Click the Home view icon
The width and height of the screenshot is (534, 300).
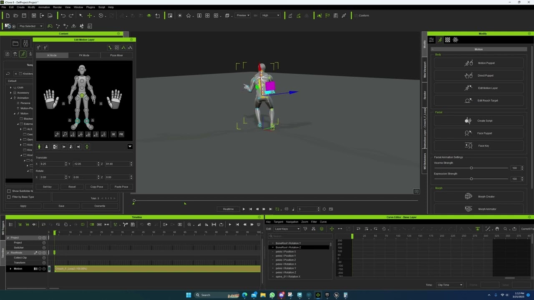pos(189,15)
